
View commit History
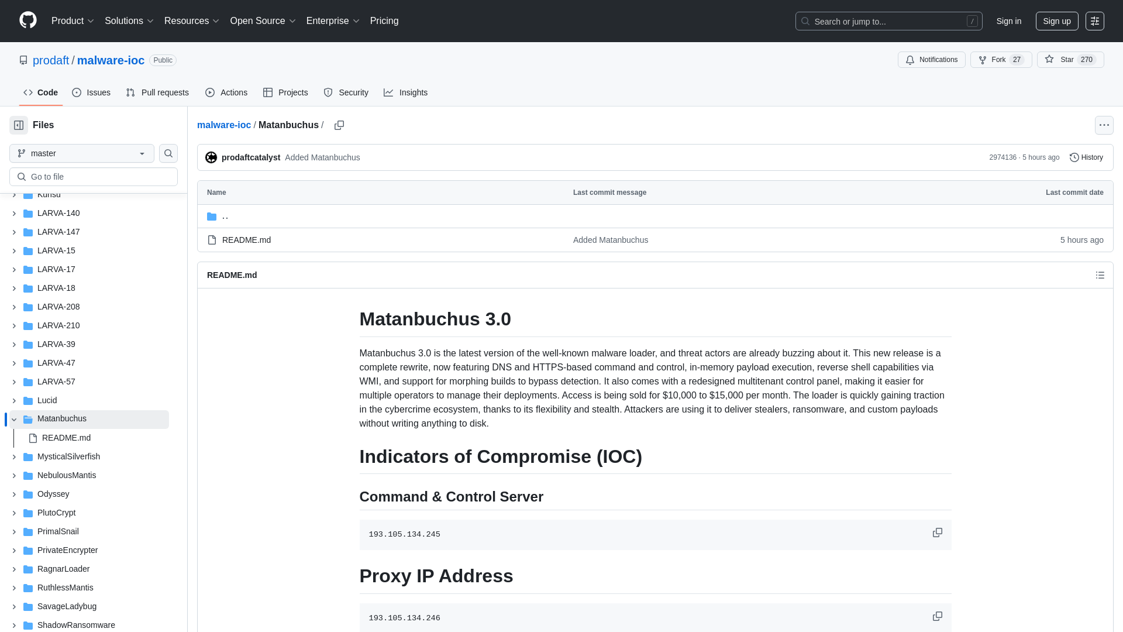coord(1086,157)
